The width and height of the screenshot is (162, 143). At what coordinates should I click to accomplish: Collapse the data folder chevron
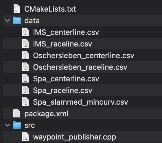click(8, 20)
